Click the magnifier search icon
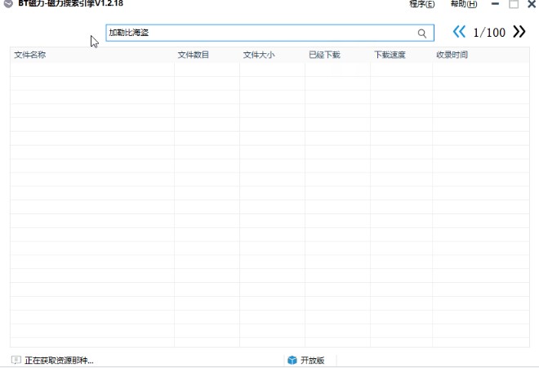 pos(421,33)
